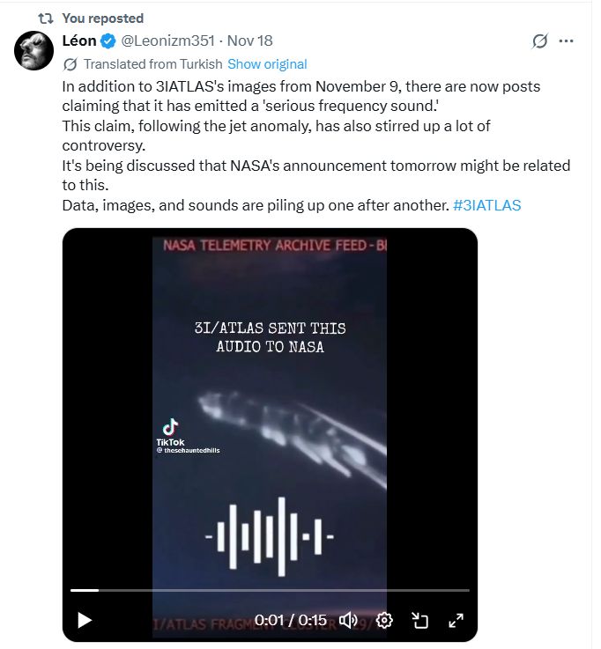Mute the video sound
Screen dimensions: 601x649
coord(348,620)
